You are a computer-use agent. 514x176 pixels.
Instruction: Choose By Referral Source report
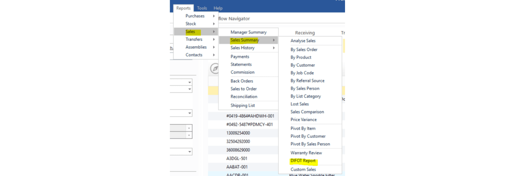tap(310, 81)
